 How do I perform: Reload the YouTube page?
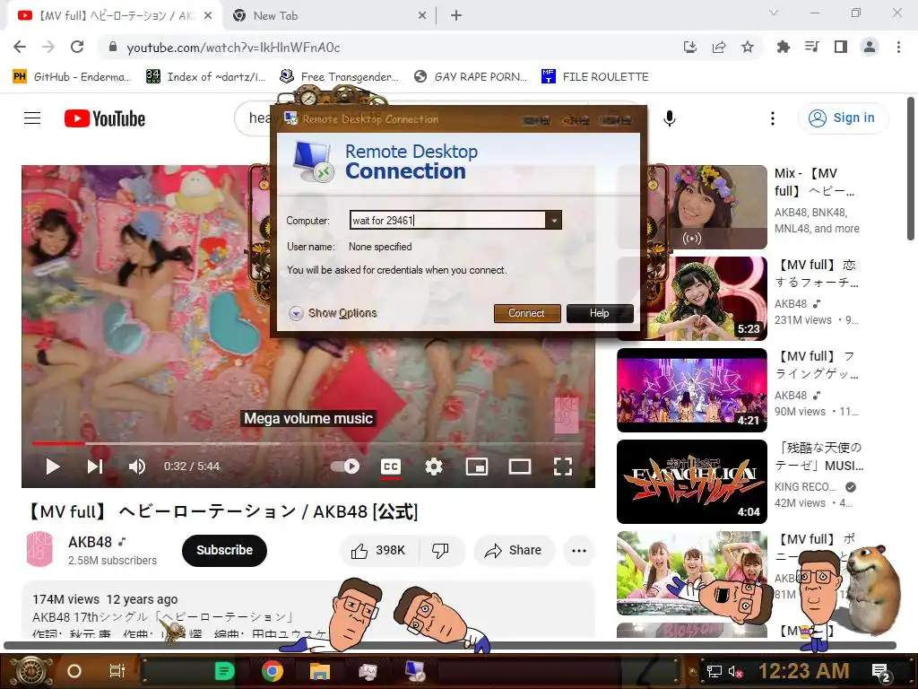[x=77, y=47]
